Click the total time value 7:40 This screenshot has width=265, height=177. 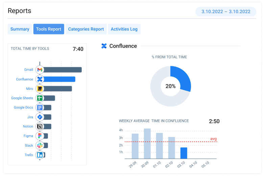pyautogui.click(x=78, y=49)
